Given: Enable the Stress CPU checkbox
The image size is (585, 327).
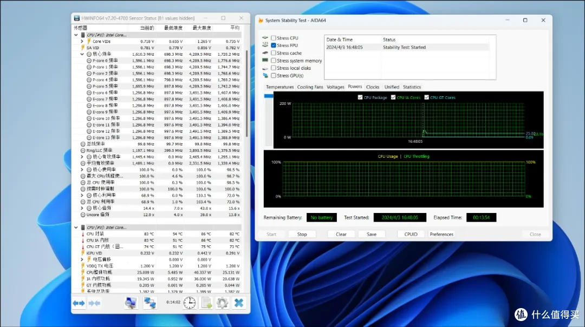Looking at the screenshot, I should tap(274, 38).
